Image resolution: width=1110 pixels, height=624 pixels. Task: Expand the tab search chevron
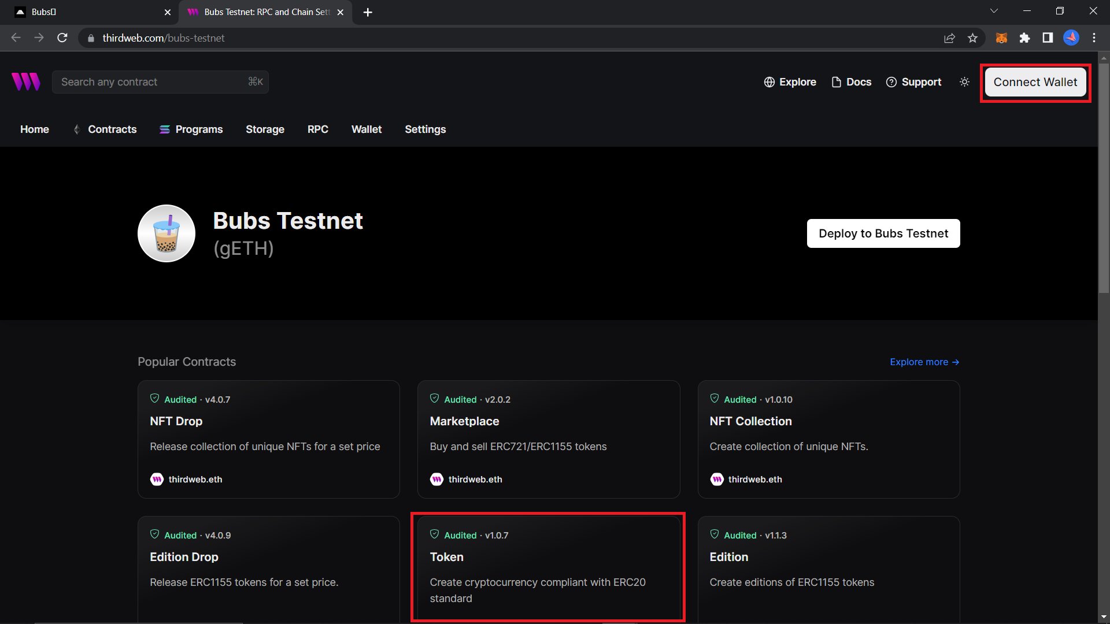pyautogui.click(x=994, y=11)
